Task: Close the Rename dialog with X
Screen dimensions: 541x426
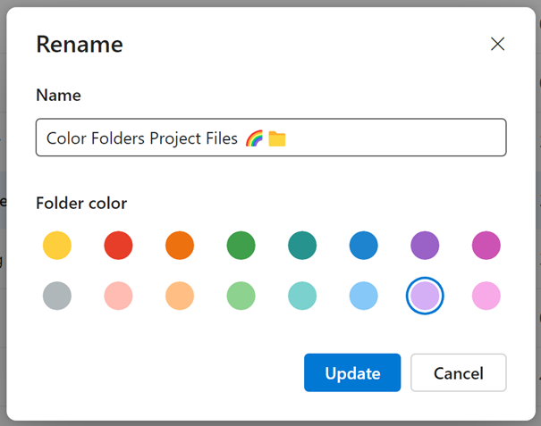Action: point(498,44)
